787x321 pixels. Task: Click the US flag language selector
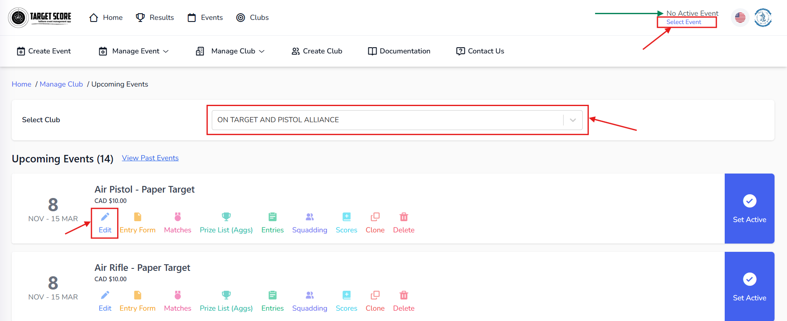tap(740, 17)
